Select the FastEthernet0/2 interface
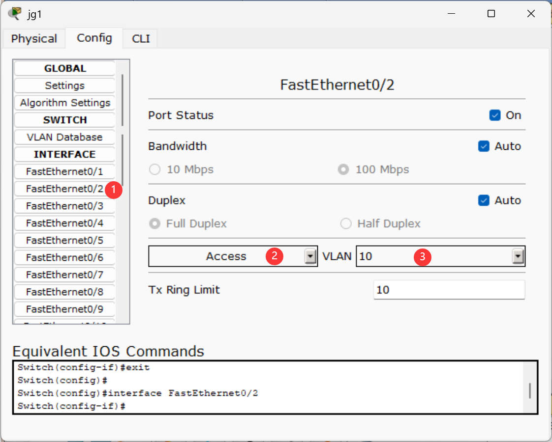This screenshot has width=552, height=442. coord(65,189)
